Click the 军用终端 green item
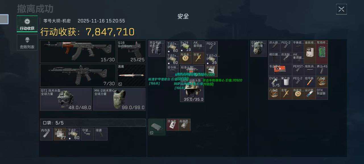The width and height of the screenshot is (364, 164). [322, 52]
